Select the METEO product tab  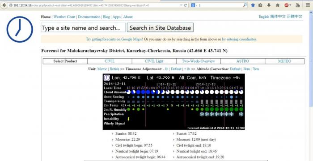point(285,61)
